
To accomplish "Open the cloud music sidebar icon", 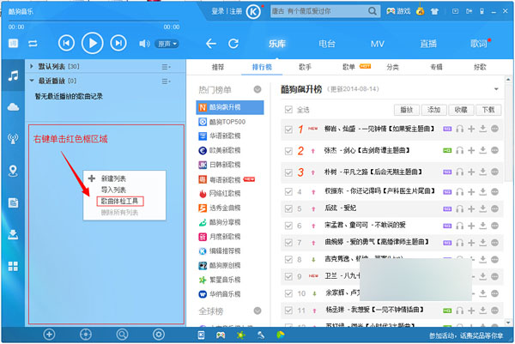I will [13, 106].
